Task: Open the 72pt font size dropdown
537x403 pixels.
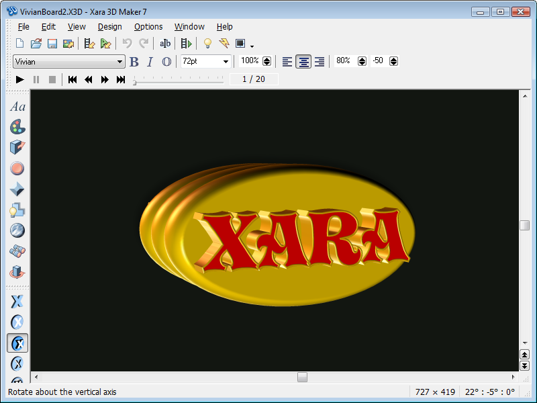Action: (x=226, y=61)
